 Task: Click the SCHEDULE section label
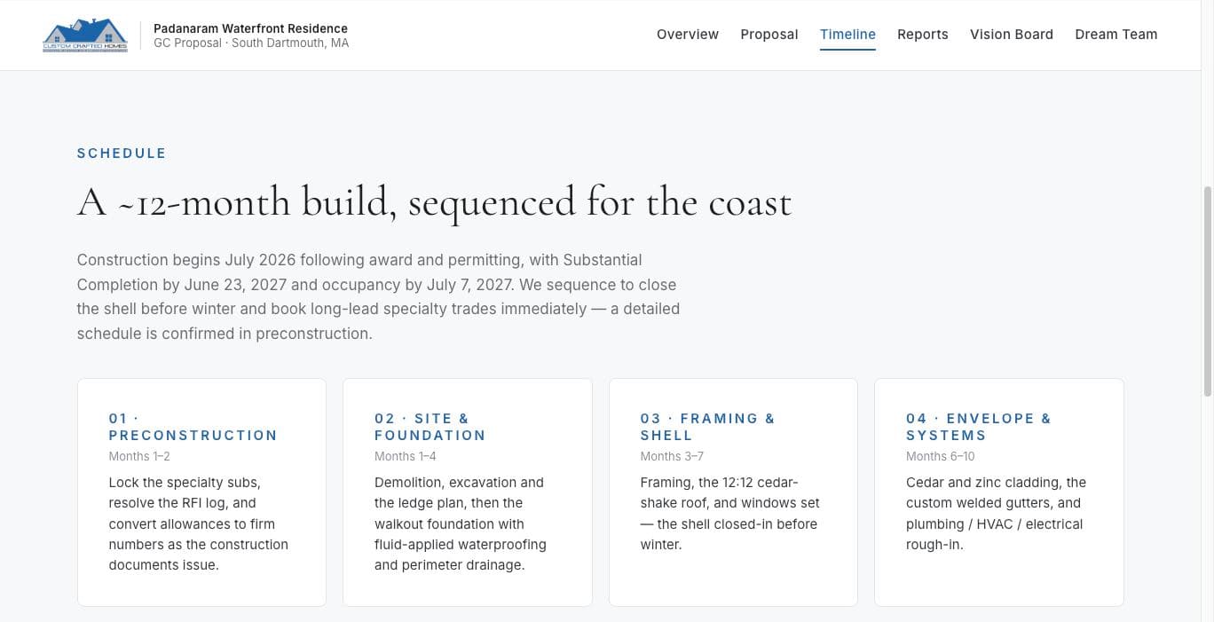click(x=122, y=154)
